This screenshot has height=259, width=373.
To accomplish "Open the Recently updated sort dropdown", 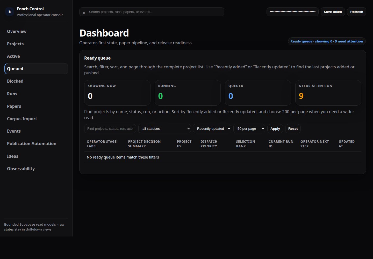I will pos(212,128).
